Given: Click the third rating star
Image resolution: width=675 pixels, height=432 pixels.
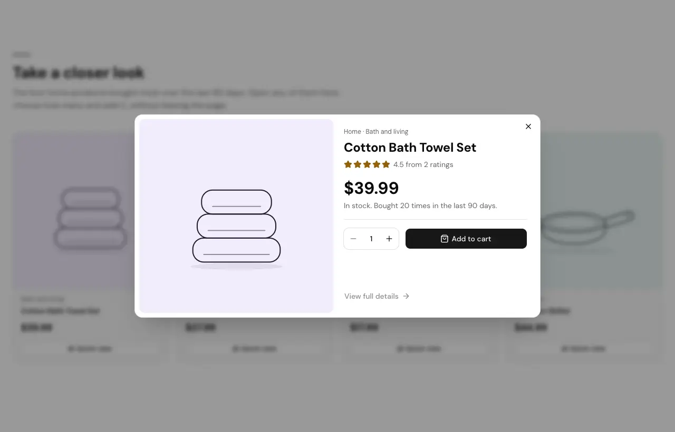Looking at the screenshot, I should 367,164.
